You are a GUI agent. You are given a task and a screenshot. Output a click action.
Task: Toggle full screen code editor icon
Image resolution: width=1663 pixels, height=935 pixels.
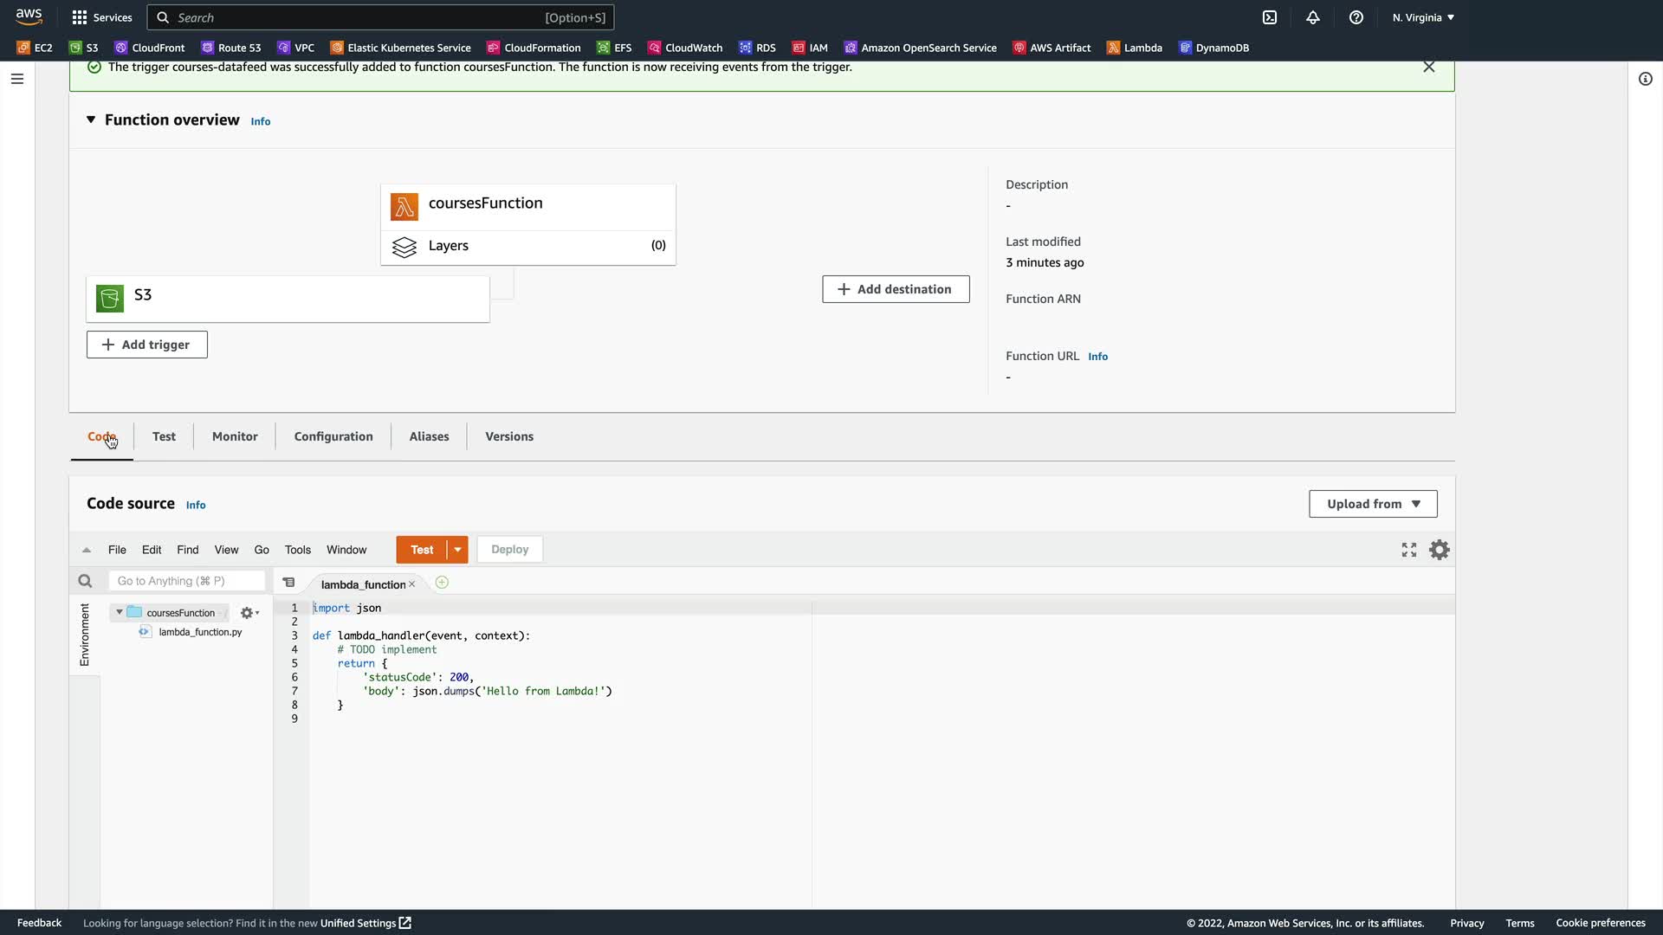(1409, 550)
